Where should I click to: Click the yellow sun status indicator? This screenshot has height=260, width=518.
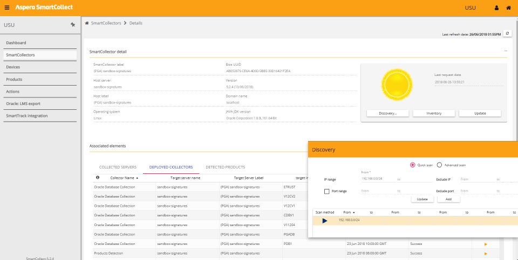[x=397, y=84]
